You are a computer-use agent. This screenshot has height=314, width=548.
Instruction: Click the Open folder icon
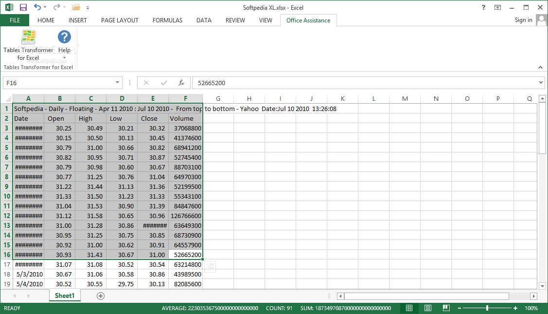point(76,7)
